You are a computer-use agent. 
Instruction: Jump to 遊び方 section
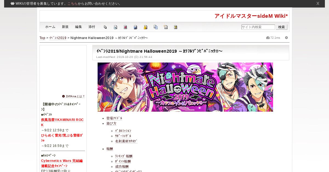point(111,123)
